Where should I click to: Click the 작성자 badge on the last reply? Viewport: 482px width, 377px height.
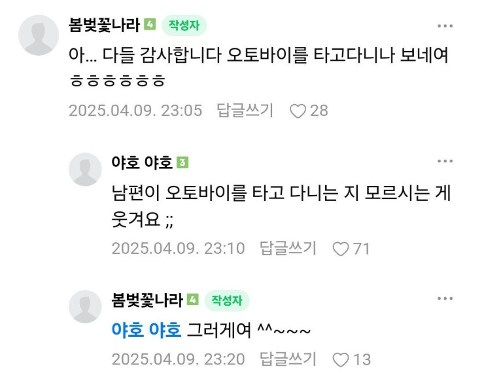(x=227, y=300)
